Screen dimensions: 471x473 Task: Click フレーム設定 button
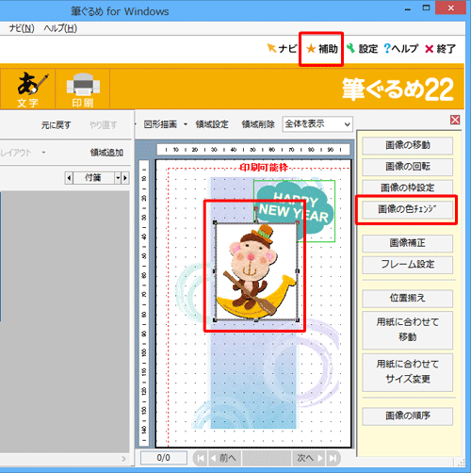click(x=408, y=265)
